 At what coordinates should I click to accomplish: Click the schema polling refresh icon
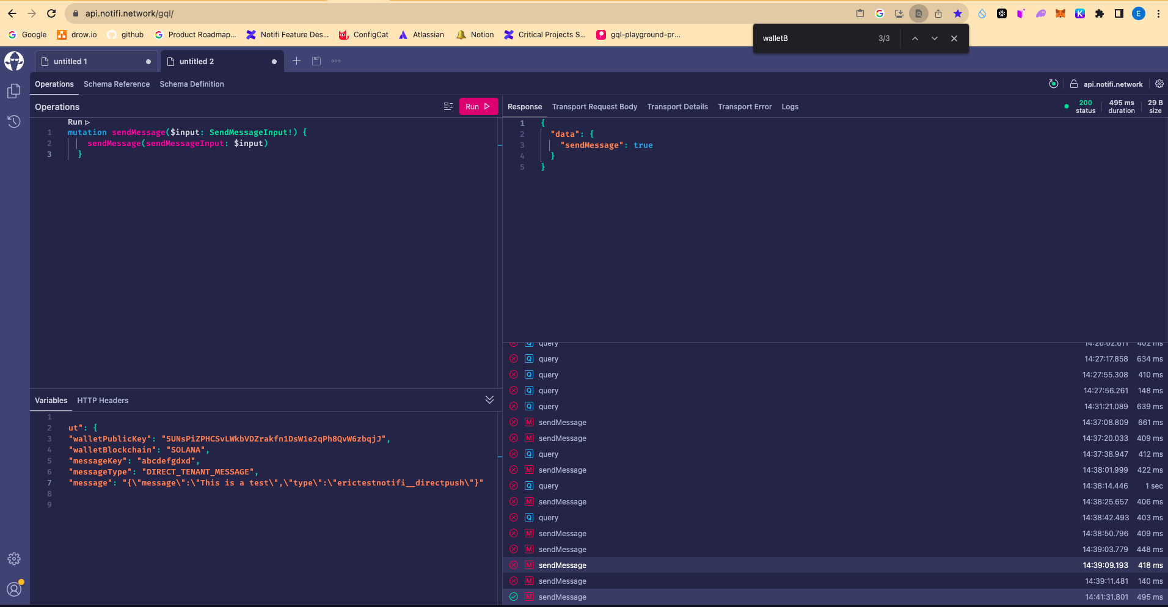pyautogui.click(x=1053, y=84)
